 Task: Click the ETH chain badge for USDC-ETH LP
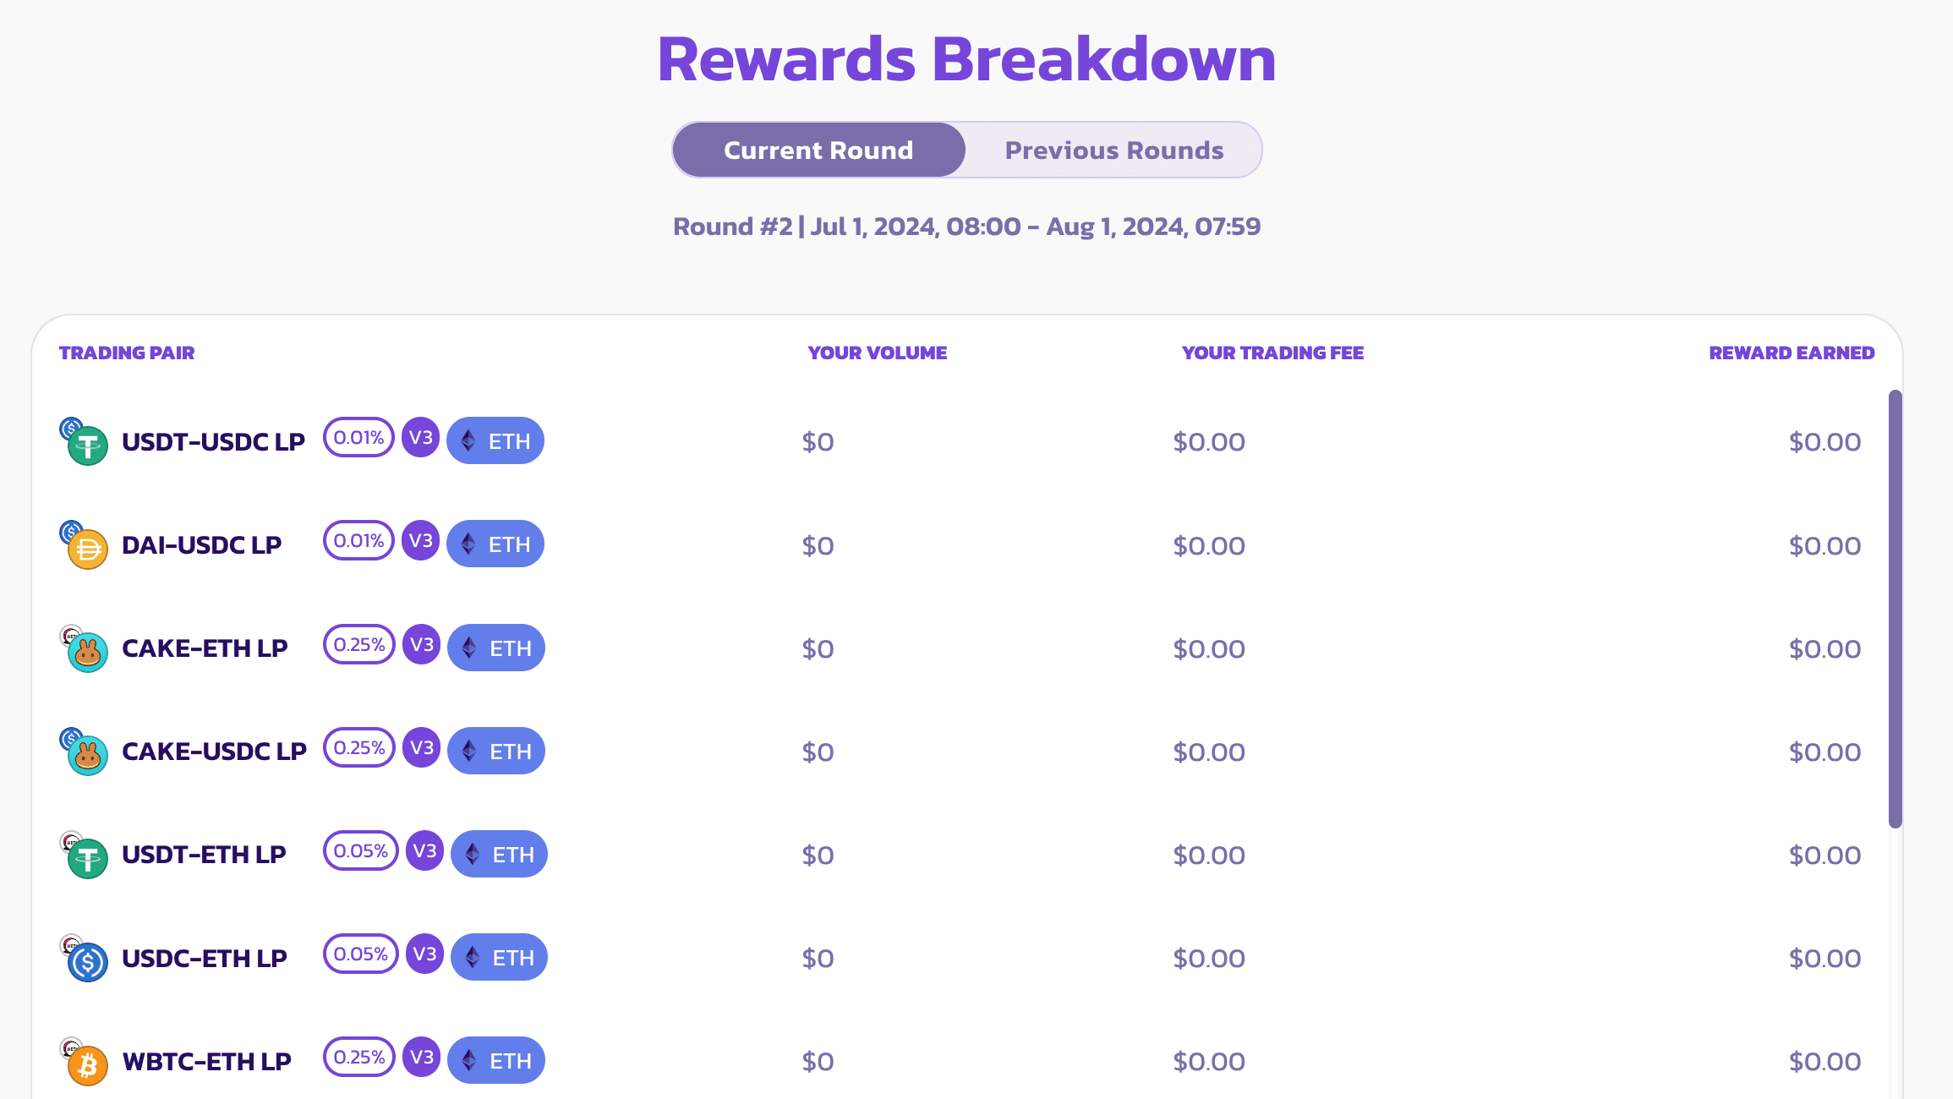[x=499, y=958]
